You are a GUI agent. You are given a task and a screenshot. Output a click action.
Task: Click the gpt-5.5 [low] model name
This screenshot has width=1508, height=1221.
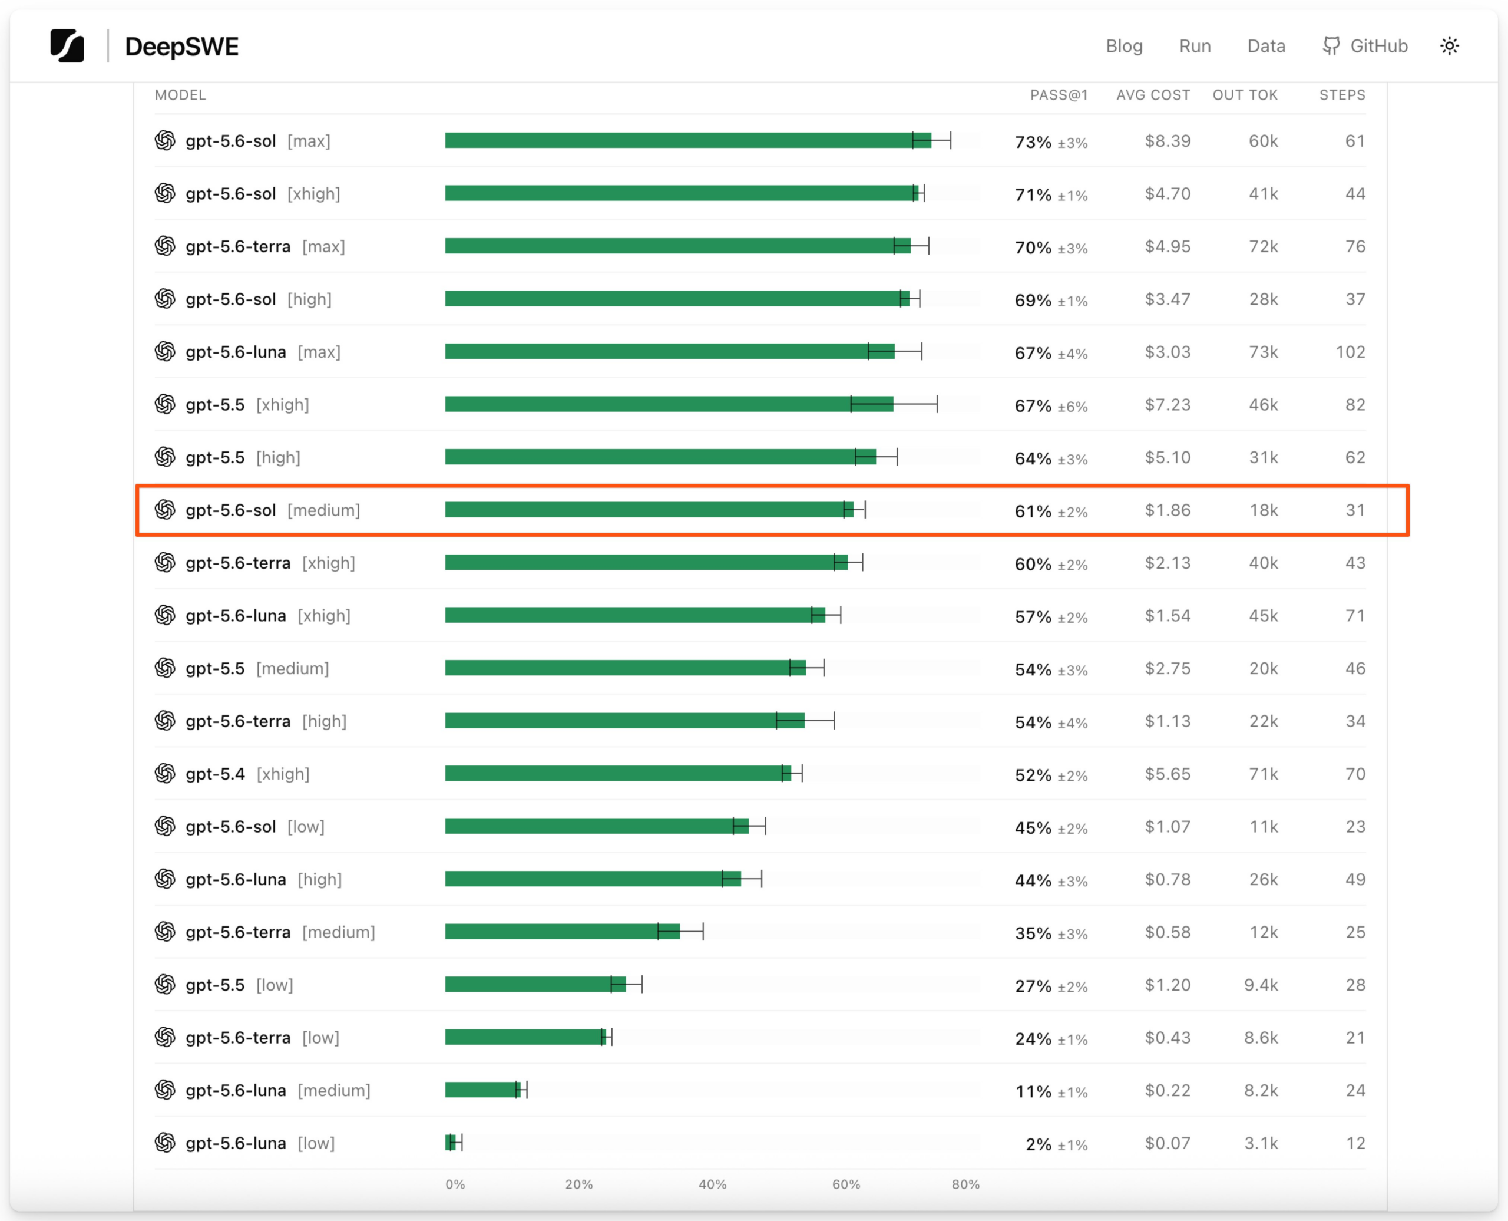tap(239, 985)
